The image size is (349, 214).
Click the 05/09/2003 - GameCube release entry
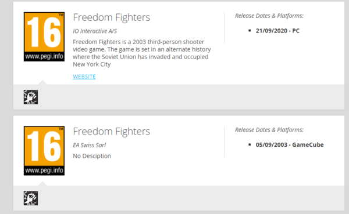click(290, 145)
